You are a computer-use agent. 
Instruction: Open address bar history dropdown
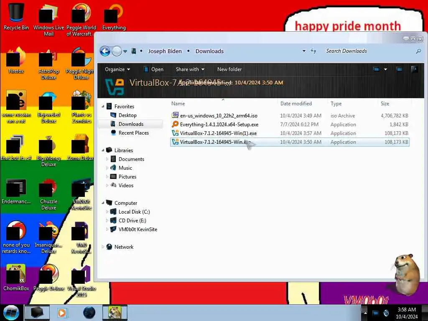(x=304, y=51)
